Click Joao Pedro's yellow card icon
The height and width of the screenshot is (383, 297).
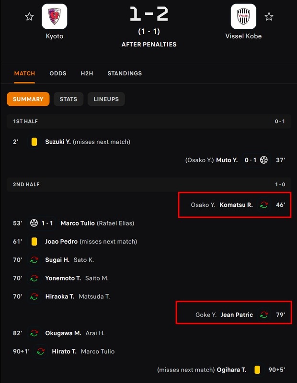[x=34, y=242]
